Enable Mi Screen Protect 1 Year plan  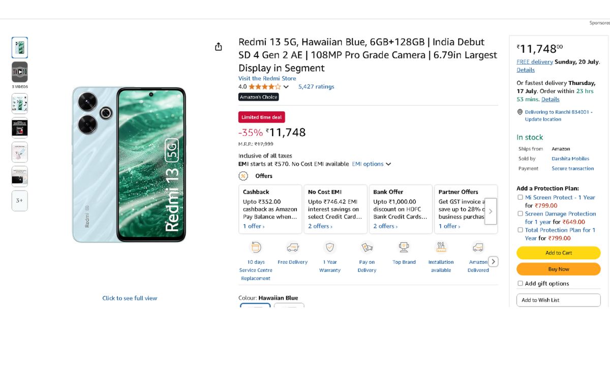(x=520, y=197)
